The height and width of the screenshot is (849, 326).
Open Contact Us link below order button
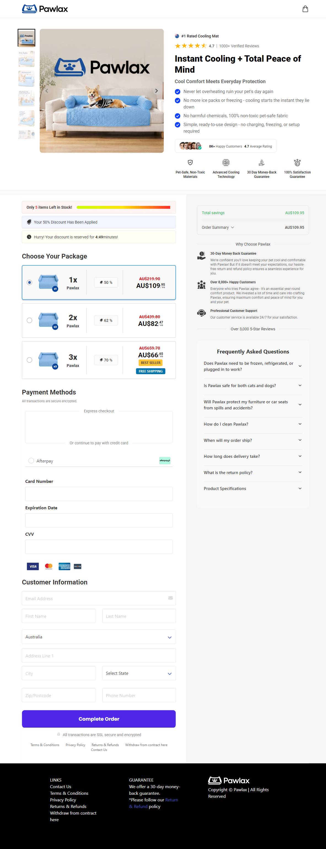click(x=99, y=750)
